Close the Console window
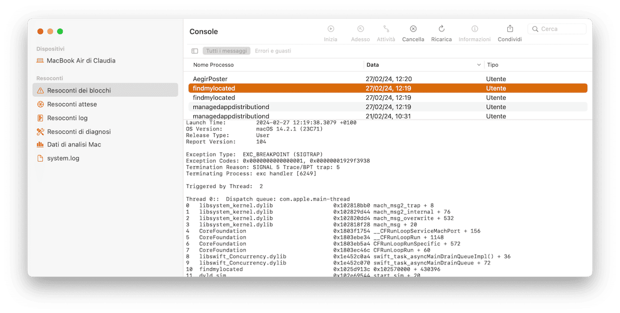620x313 pixels. click(x=40, y=32)
